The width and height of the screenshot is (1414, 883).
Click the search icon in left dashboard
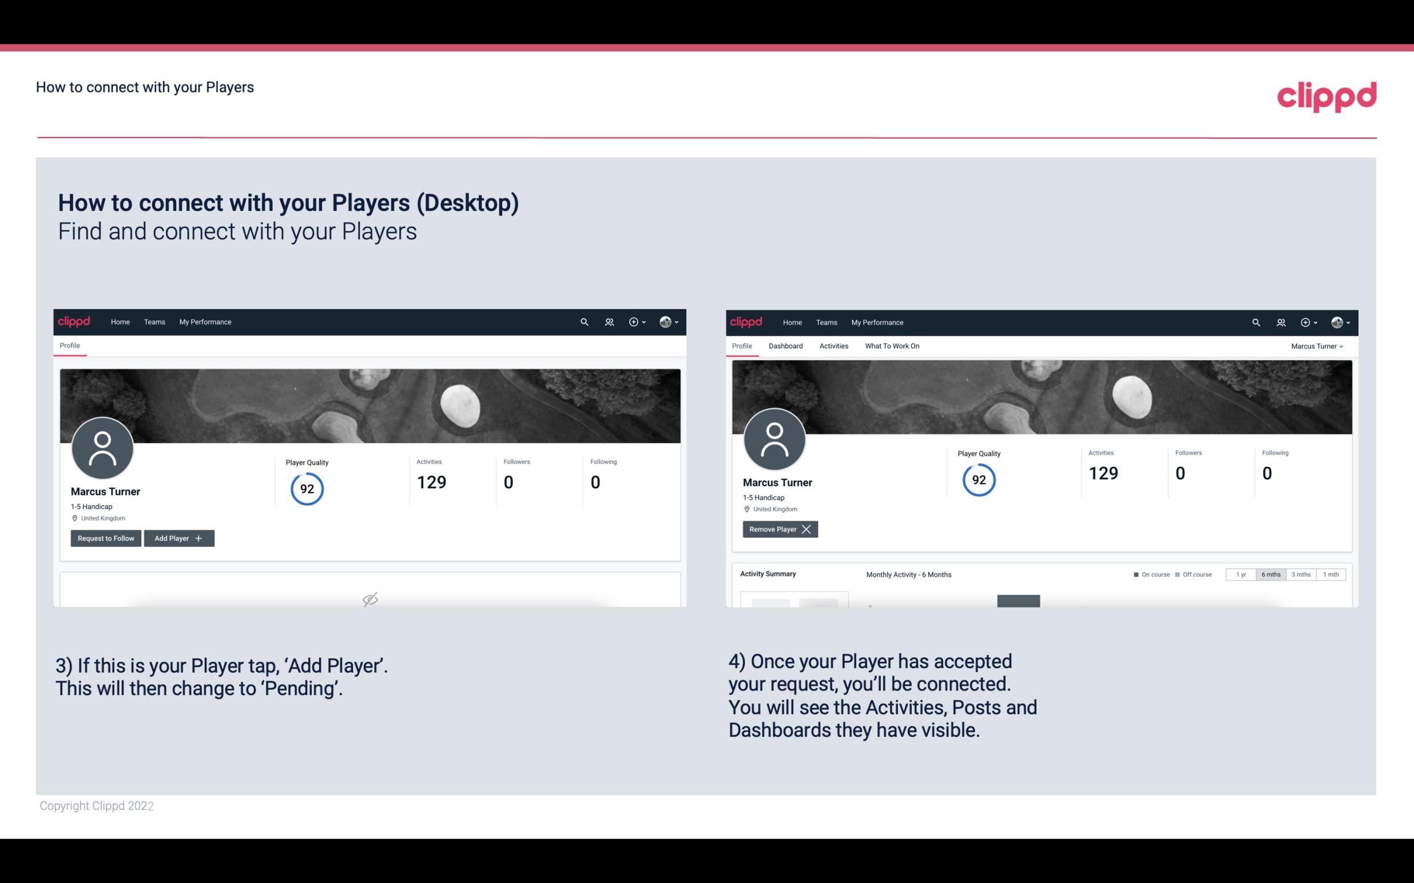click(583, 321)
